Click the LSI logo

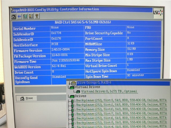tap(158, 13)
